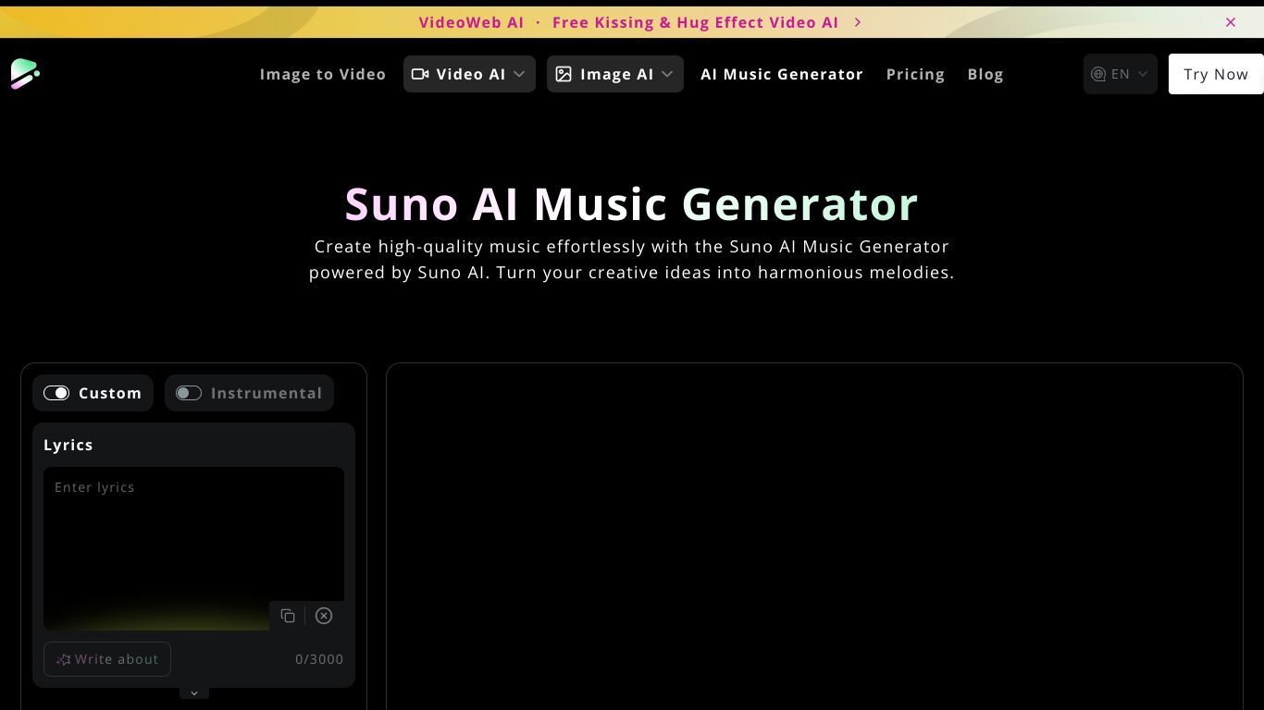Click the Lyrics section label
1264x710 pixels.
pos(68,445)
